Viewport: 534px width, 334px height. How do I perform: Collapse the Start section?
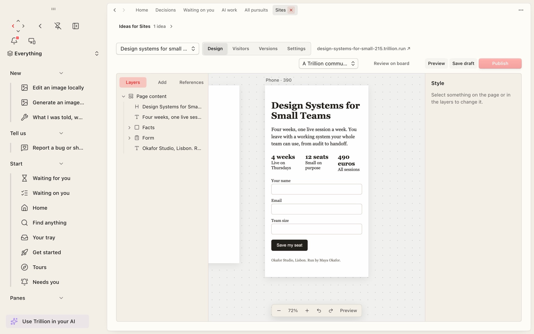coord(61,164)
